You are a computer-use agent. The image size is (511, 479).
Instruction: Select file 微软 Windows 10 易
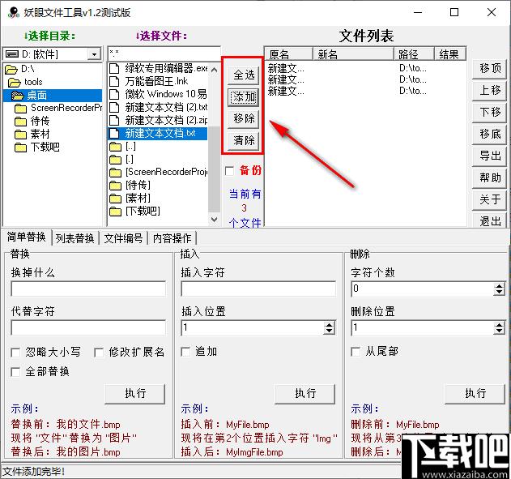point(158,94)
